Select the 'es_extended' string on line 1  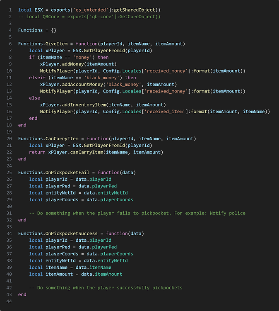pos(91,10)
